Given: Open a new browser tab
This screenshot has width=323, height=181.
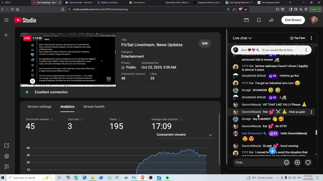Looking at the screenshot, I should pos(290,3).
